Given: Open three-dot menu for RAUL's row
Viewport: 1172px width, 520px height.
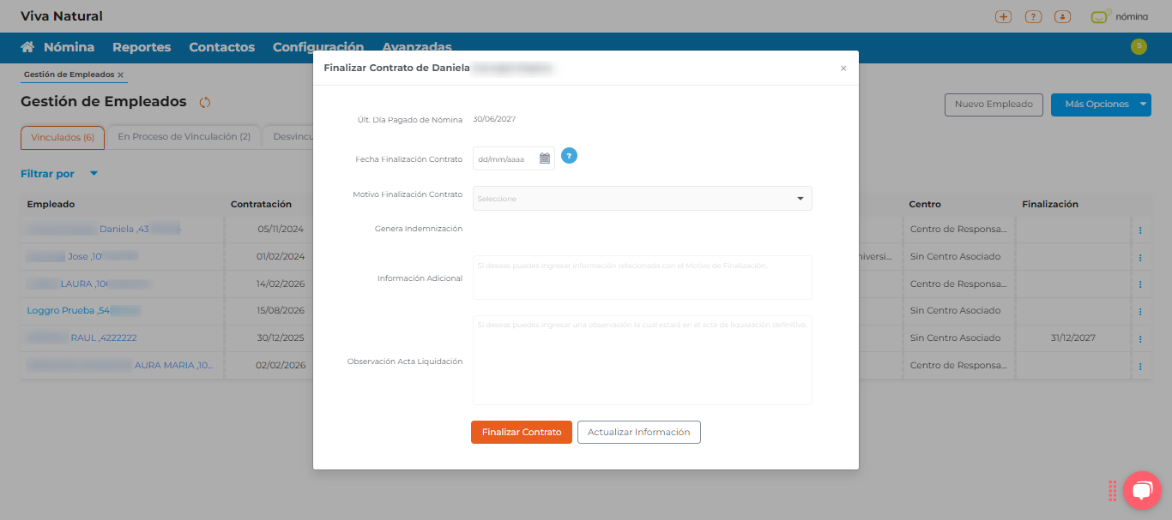Looking at the screenshot, I should [1140, 339].
